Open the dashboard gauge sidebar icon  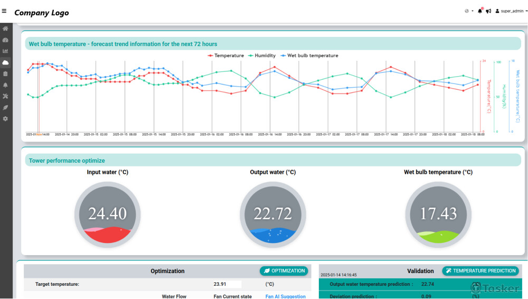6,40
